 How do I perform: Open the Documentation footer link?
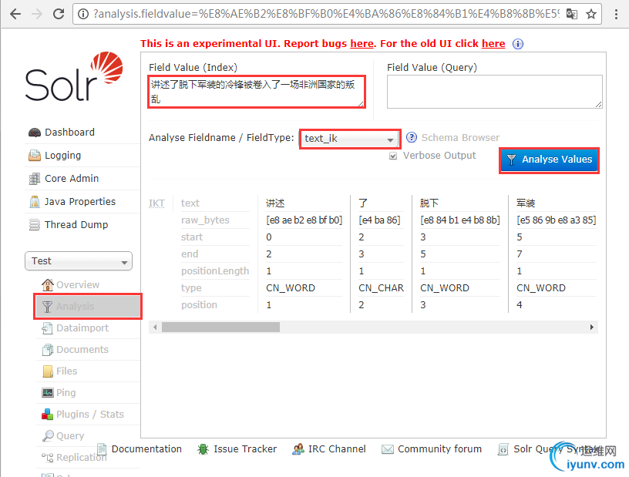pos(146,449)
